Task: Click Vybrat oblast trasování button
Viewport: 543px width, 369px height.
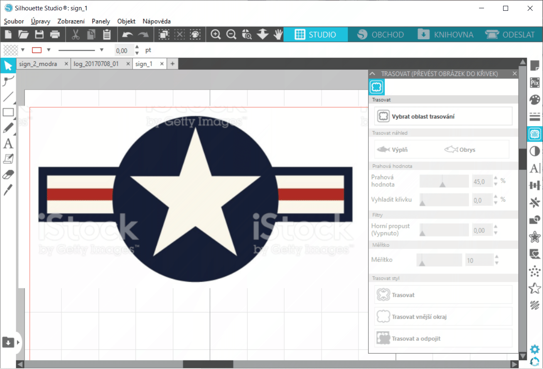Action: click(443, 117)
